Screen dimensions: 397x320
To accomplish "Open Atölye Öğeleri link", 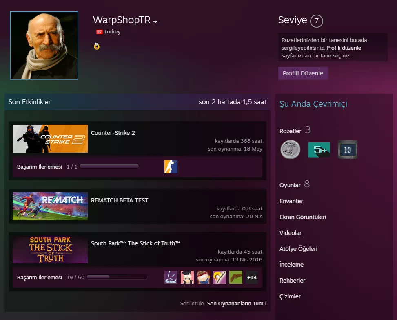I will click(x=298, y=249).
